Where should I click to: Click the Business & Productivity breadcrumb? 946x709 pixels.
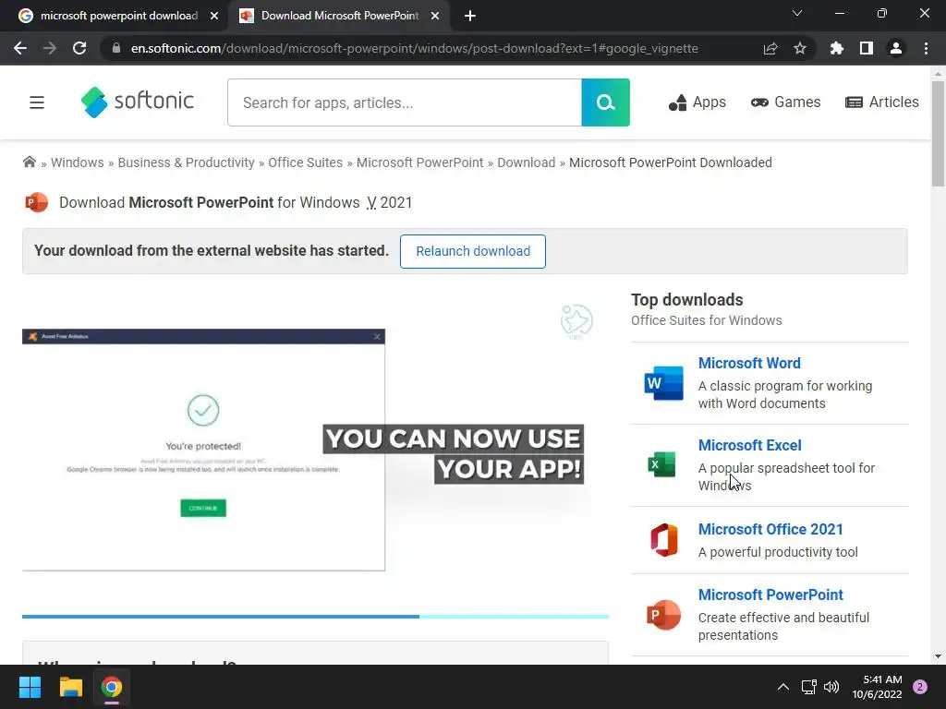coord(186,162)
